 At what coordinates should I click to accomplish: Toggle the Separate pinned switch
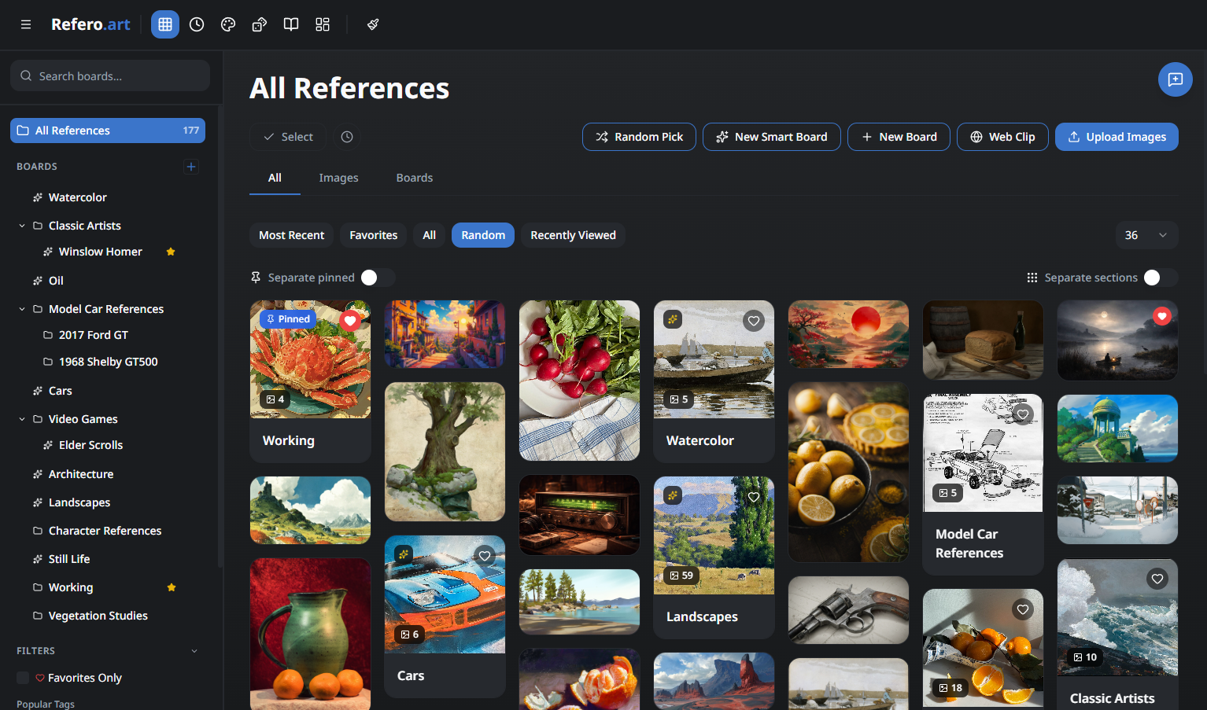click(378, 278)
